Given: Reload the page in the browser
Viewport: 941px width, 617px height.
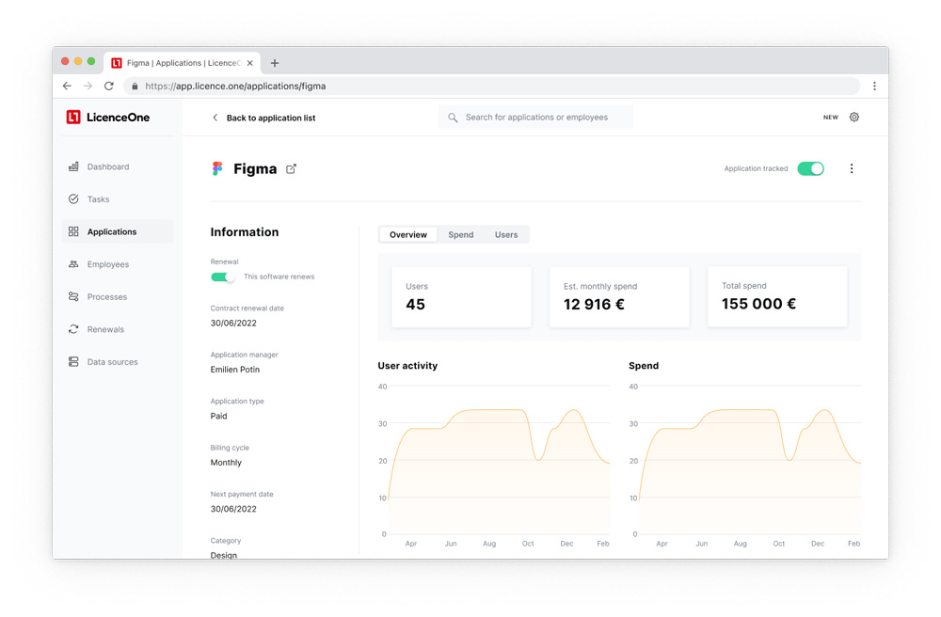Looking at the screenshot, I should point(108,86).
